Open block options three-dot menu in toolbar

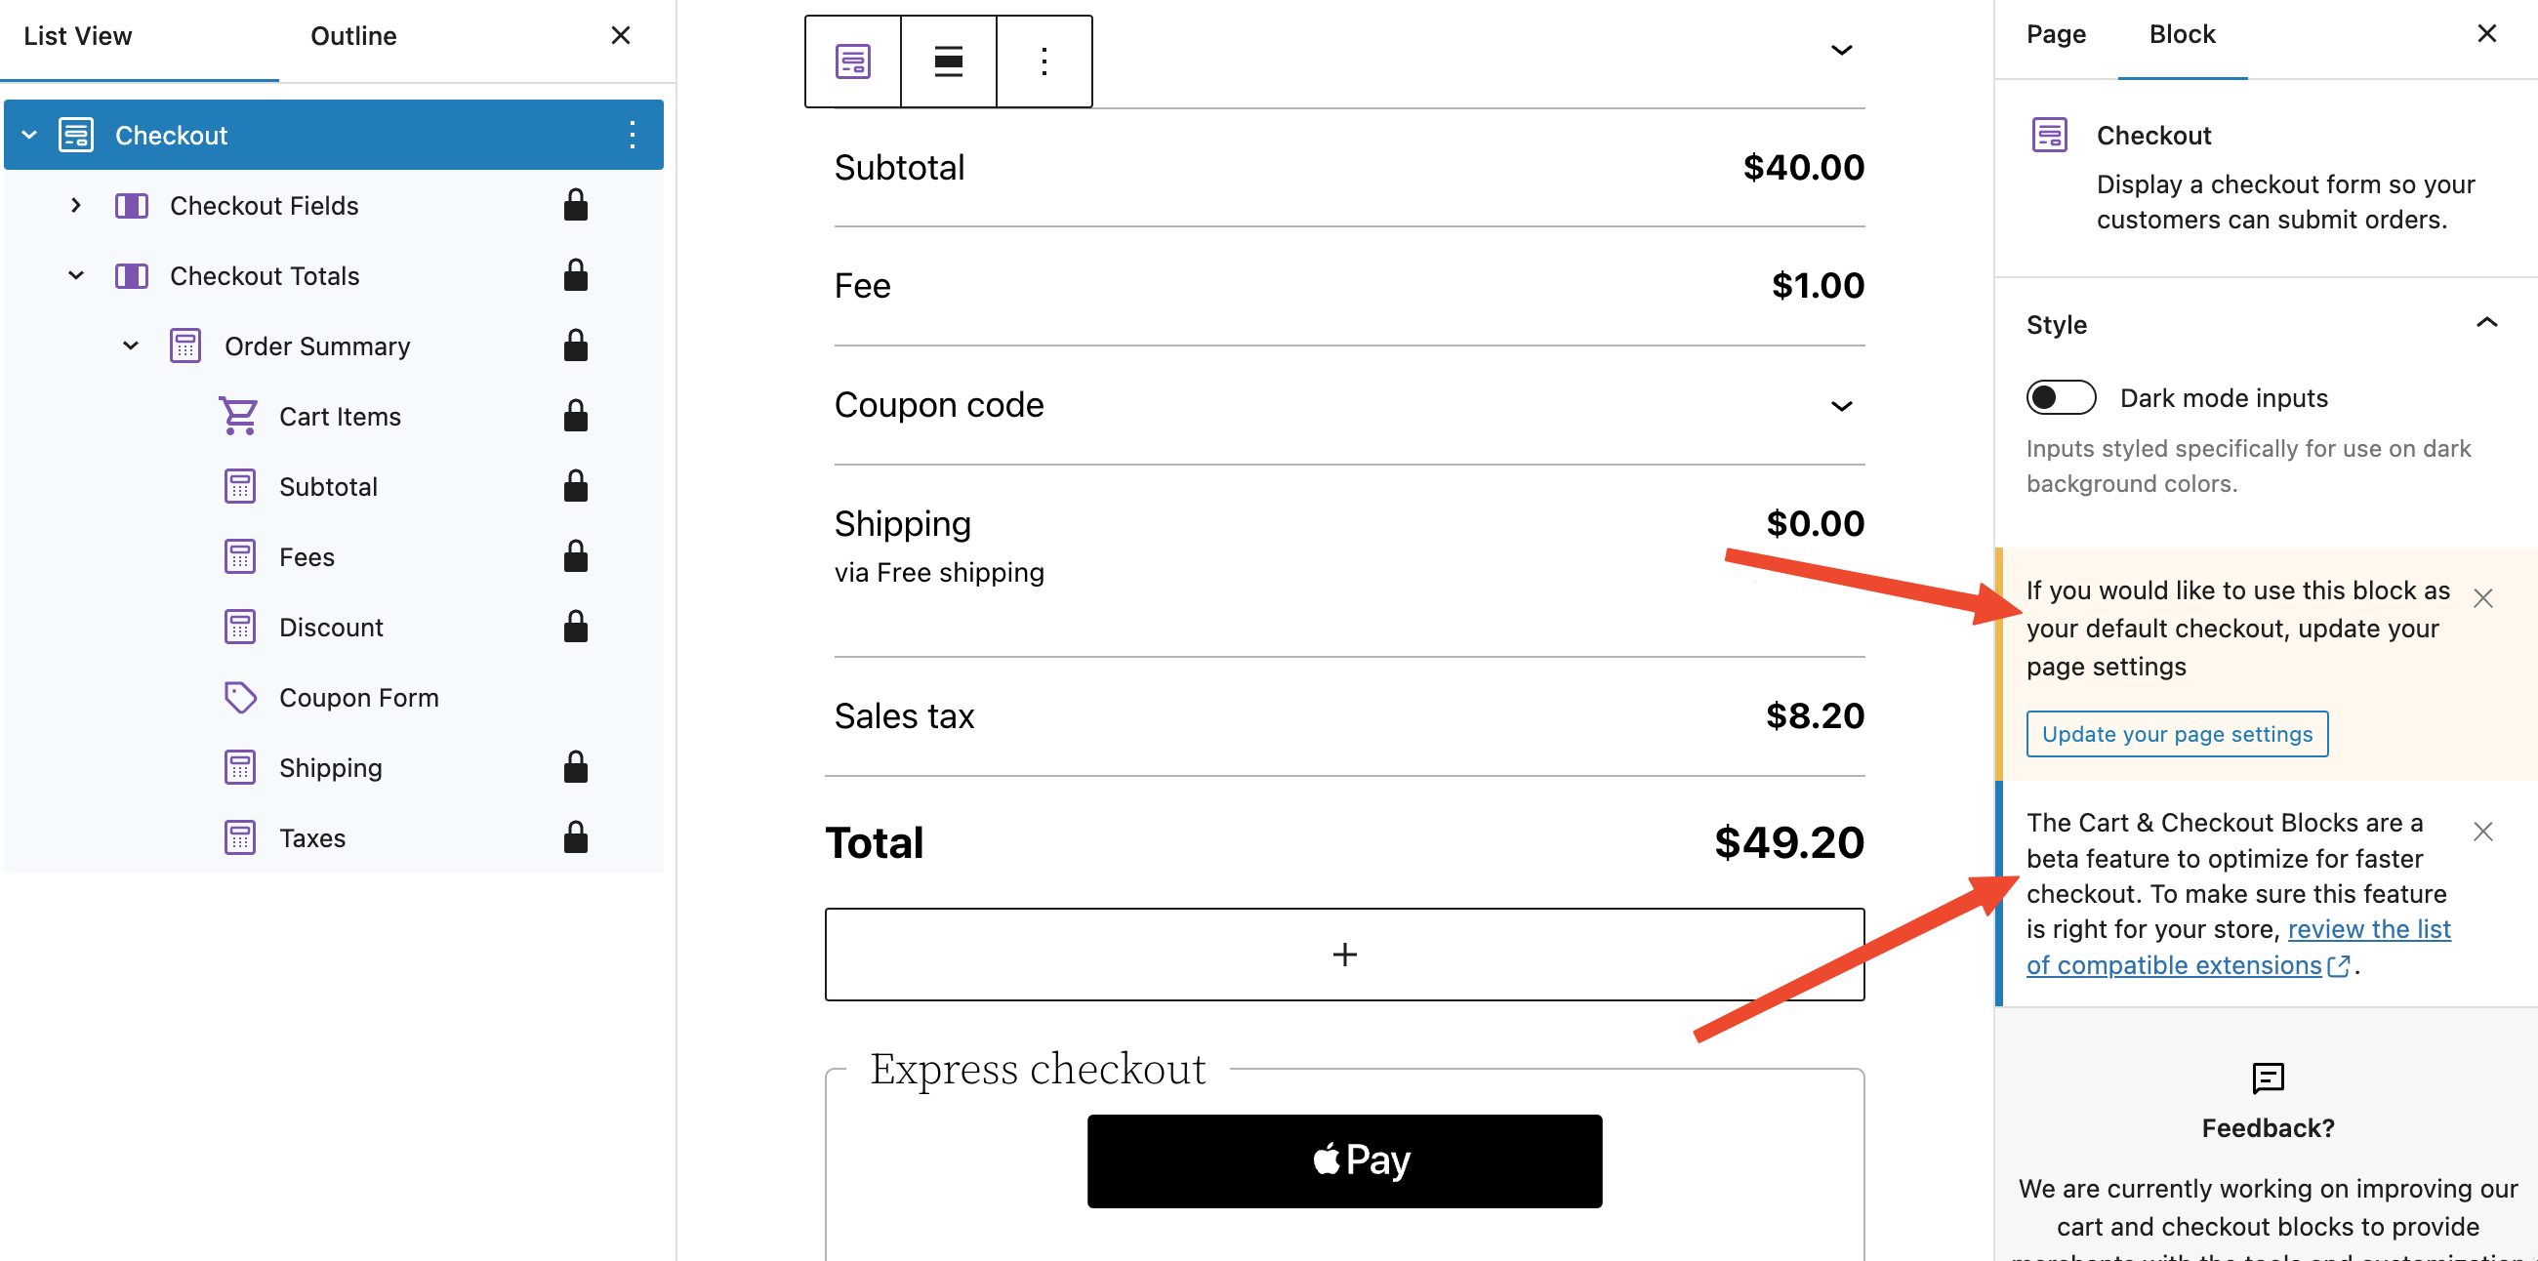[x=1044, y=61]
